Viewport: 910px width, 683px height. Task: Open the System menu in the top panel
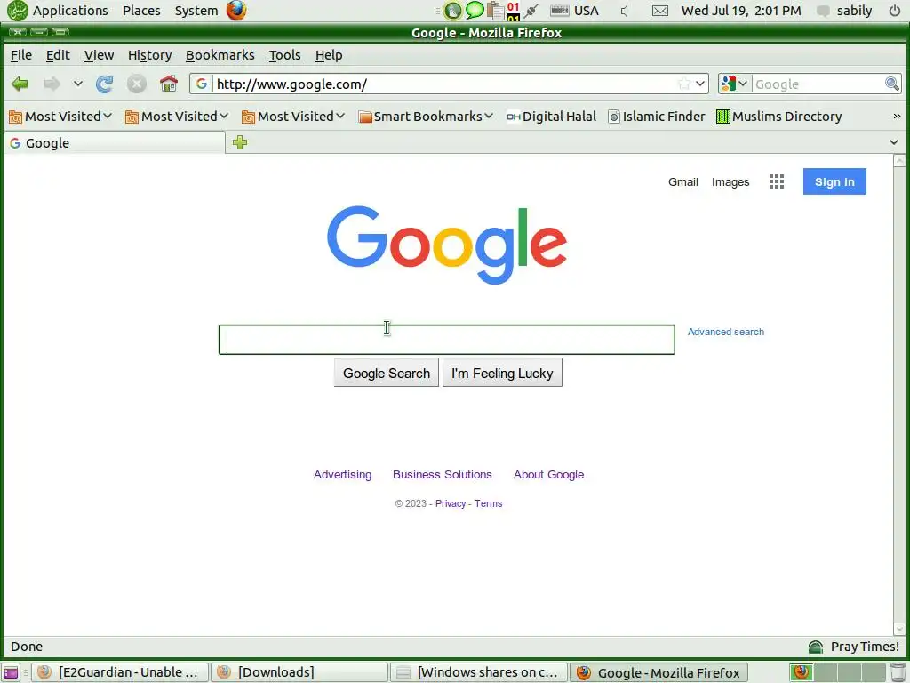pyautogui.click(x=196, y=11)
